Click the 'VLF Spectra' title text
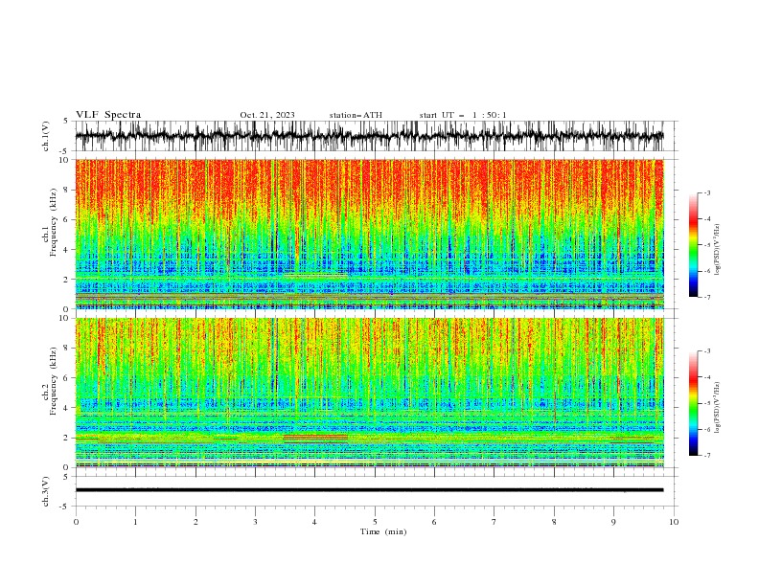The width and height of the screenshot is (759, 586). [108, 115]
